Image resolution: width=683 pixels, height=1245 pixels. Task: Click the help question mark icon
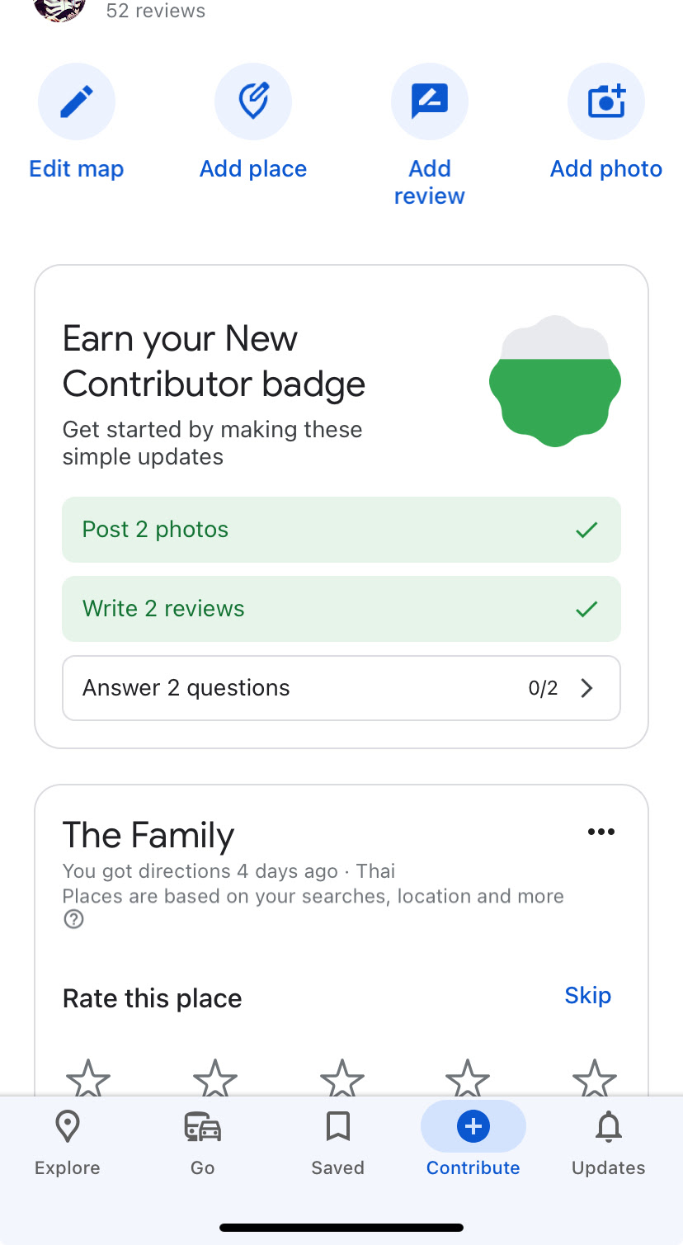click(74, 919)
